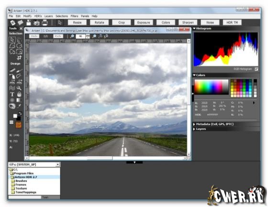Select the gradient tool in Tools panel
The height and width of the screenshot is (207, 268).
(x=19, y=100)
